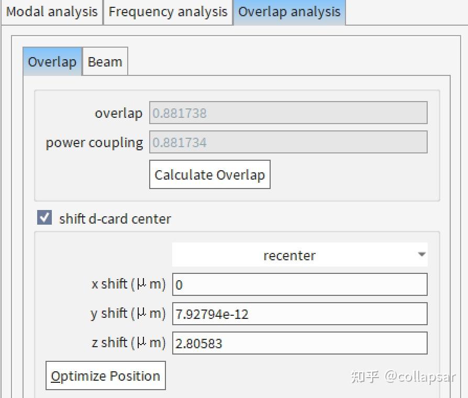The width and height of the screenshot is (468, 398).
Task: Click the 'z shift (μm)' label
Action: click(128, 343)
